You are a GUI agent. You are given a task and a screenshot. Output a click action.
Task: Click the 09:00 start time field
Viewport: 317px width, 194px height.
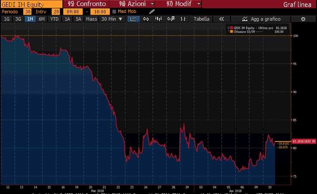pyautogui.click(x=73, y=12)
